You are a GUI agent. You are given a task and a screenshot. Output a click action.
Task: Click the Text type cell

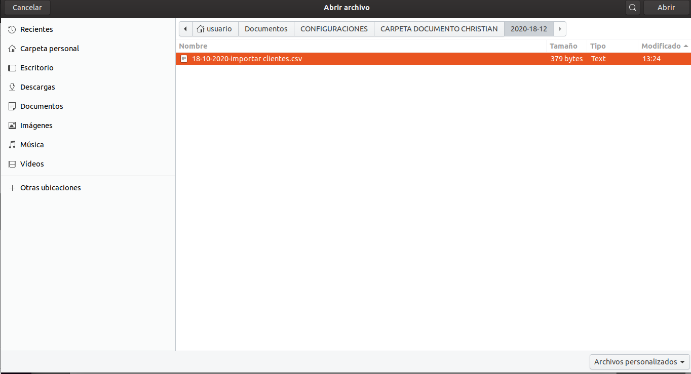(598, 59)
